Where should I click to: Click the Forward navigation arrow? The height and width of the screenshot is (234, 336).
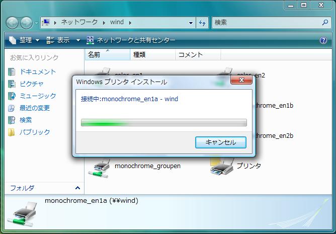26,23
